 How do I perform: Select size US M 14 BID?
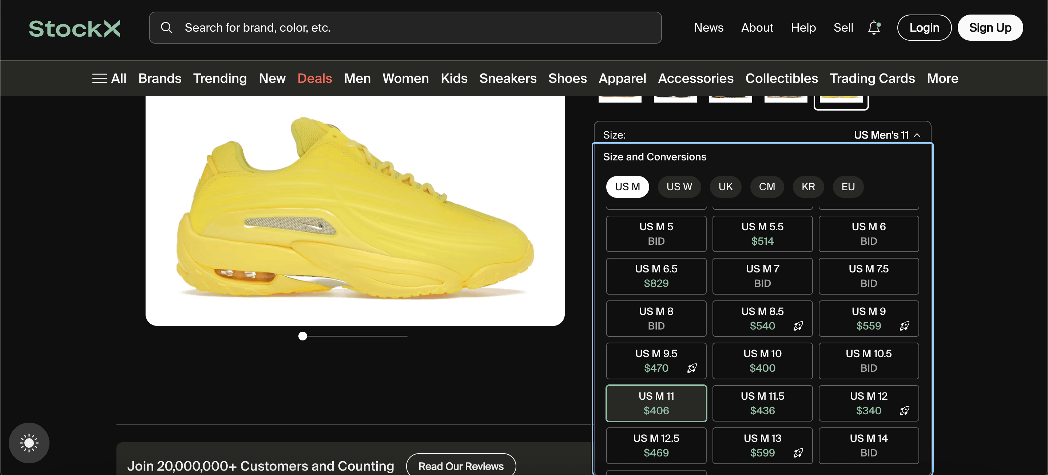(869, 446)
